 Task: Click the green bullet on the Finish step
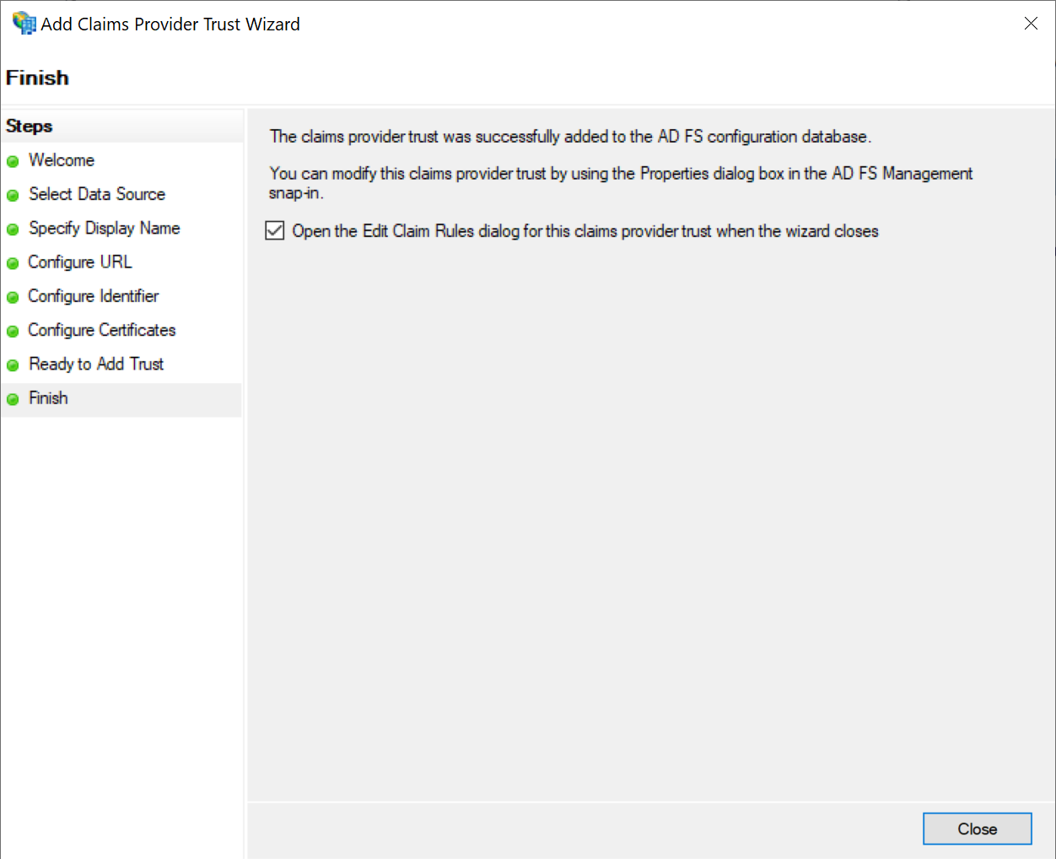tap(13, 399)
